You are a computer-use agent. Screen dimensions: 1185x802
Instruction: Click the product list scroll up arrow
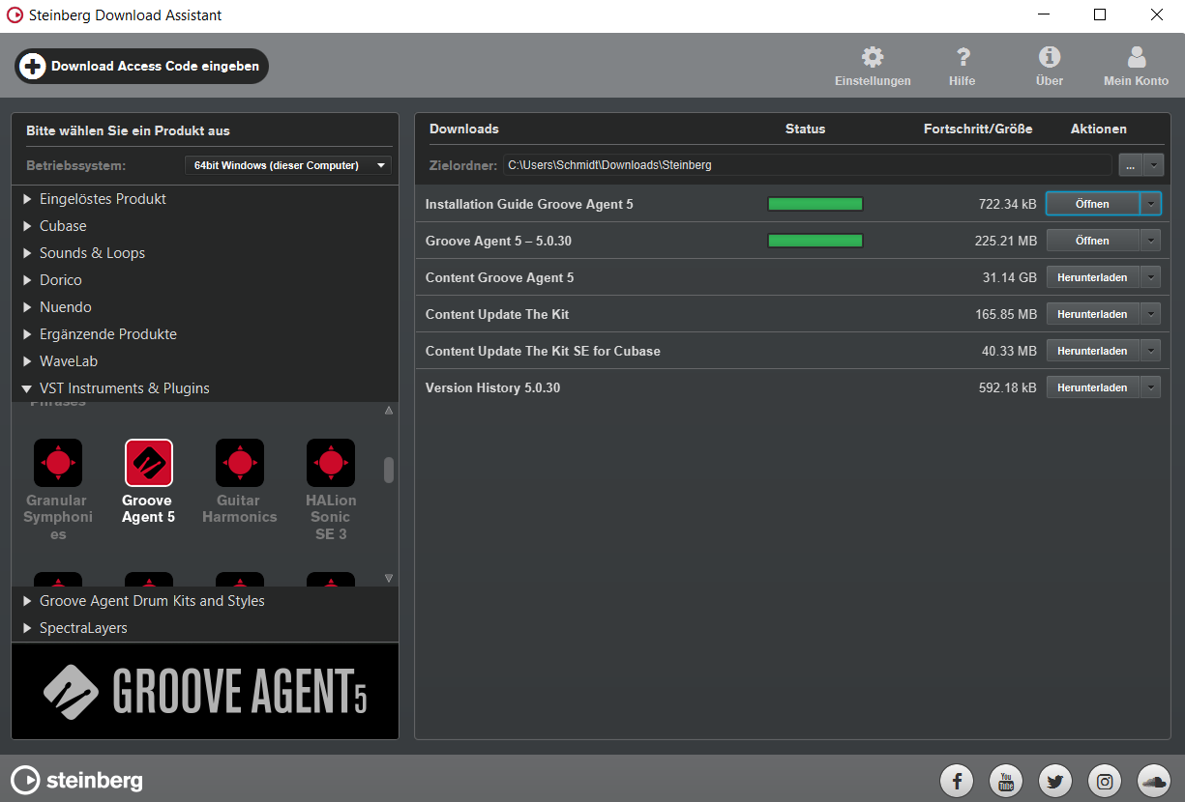pyautogui.click(x=389, y=411)
